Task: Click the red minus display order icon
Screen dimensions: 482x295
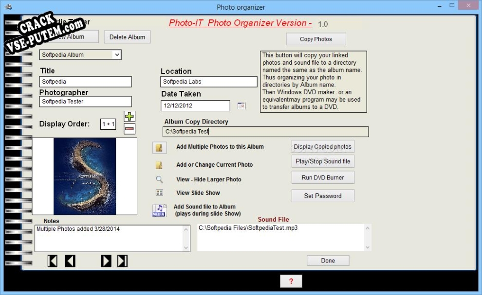Action: coord(130,129)
